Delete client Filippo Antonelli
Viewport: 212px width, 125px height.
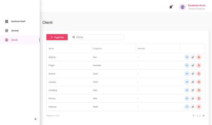coord(199,65)
